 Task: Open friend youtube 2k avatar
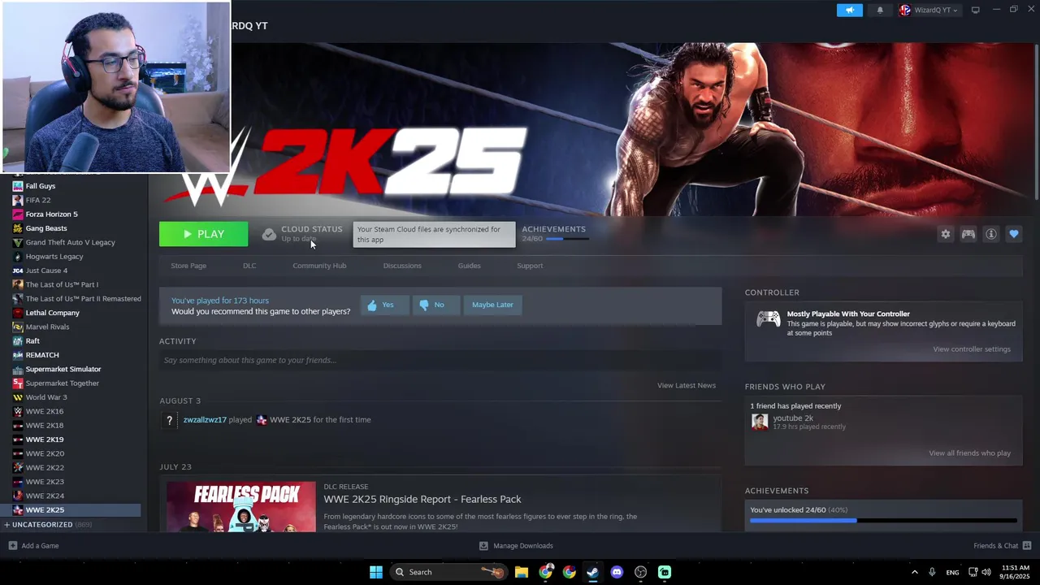point(760,422)
